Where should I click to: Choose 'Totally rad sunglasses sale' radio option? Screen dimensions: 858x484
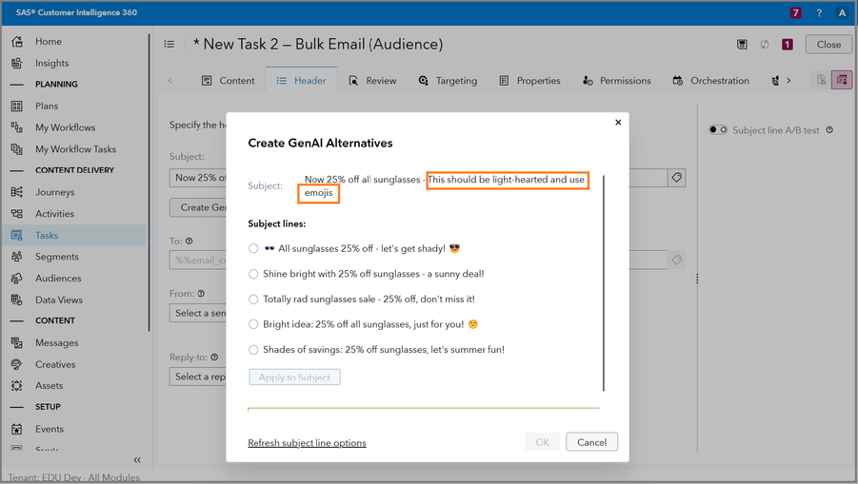[253, 299]
